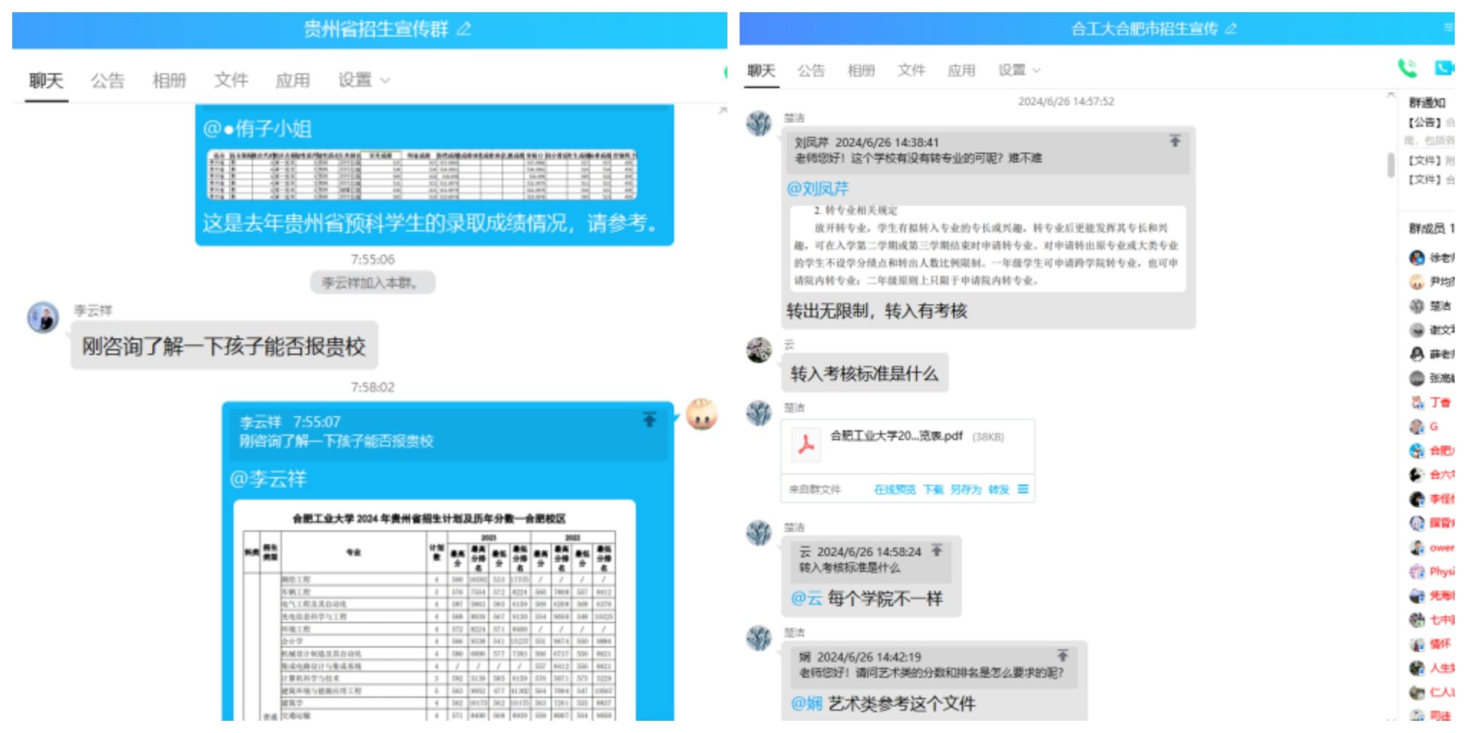Jump to original via arrow in 刘凤芹 quoted message
The image size is (1467, 733).
coord(1175,141)
